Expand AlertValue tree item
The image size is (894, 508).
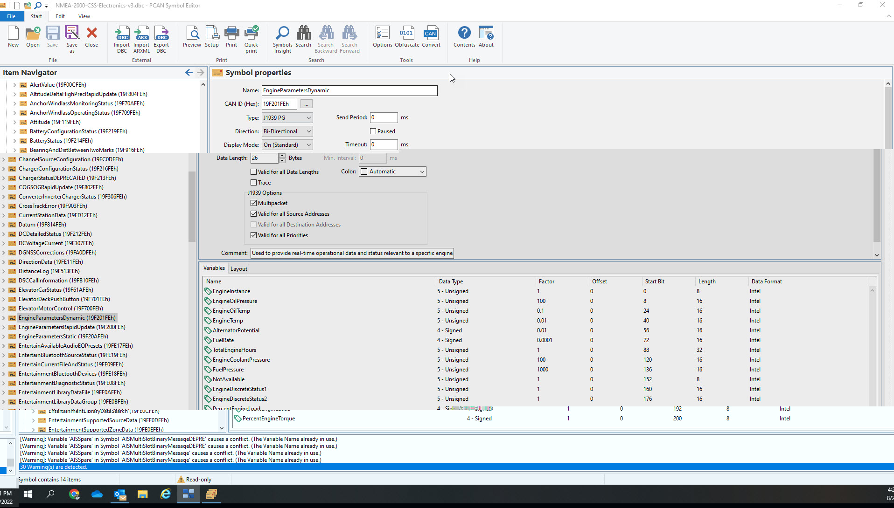click(14, 85)
